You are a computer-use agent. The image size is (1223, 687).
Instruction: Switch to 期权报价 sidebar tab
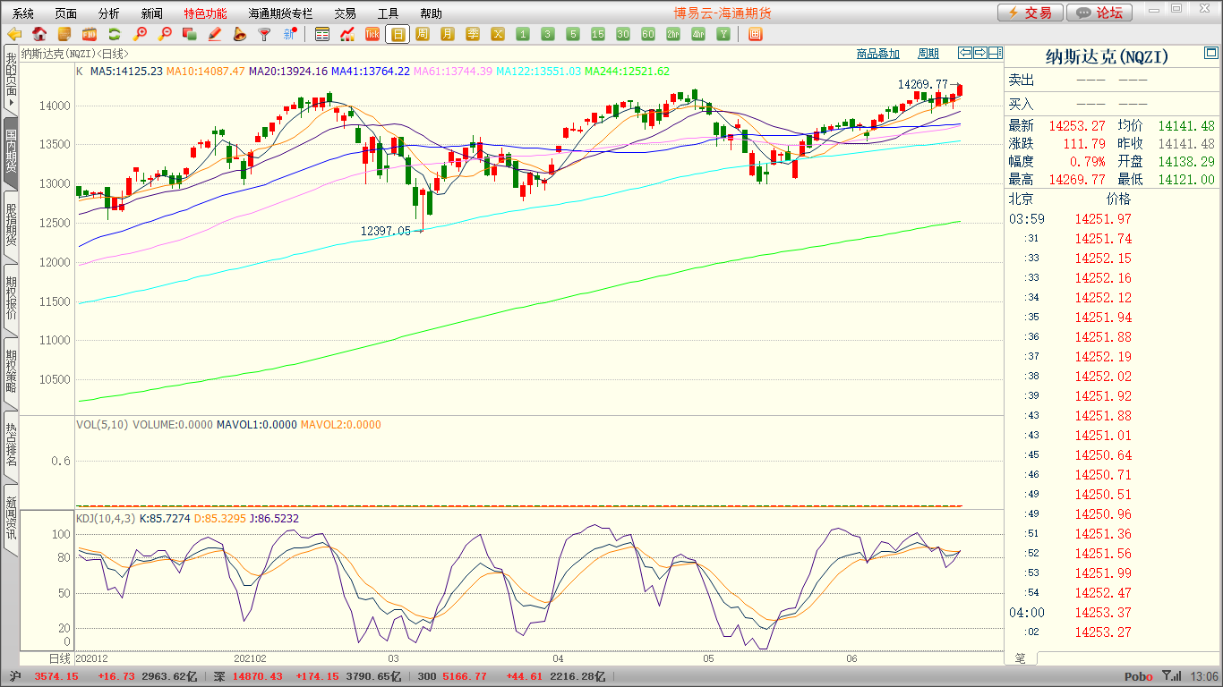point(11,299)
